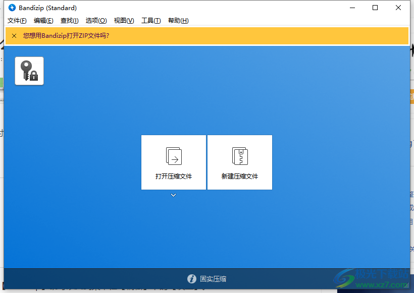Click the 您想用Bandizip打开ZIP文件吗? link
This screenshot has height=293, width=414.
tap(66, 36)
